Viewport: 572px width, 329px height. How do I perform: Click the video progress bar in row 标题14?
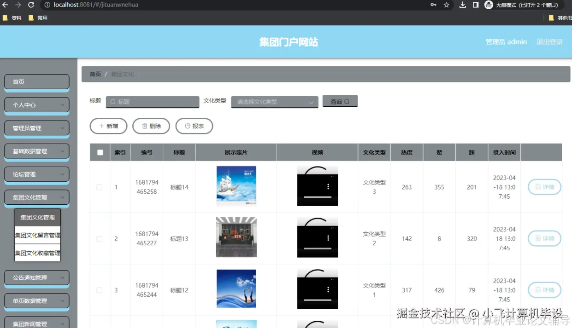[318, 197]
